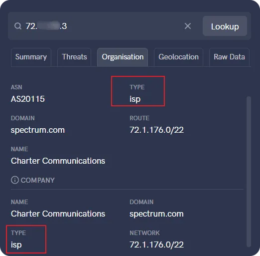Click the Charter Communications ASN name
The width and height of the screenshot is (260, 256).
58,161
